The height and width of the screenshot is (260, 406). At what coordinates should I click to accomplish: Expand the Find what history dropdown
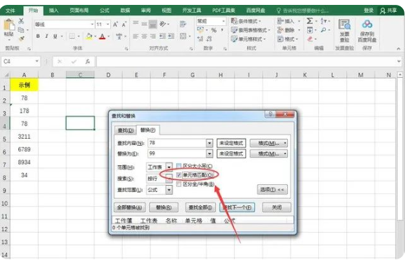[209, 143]
